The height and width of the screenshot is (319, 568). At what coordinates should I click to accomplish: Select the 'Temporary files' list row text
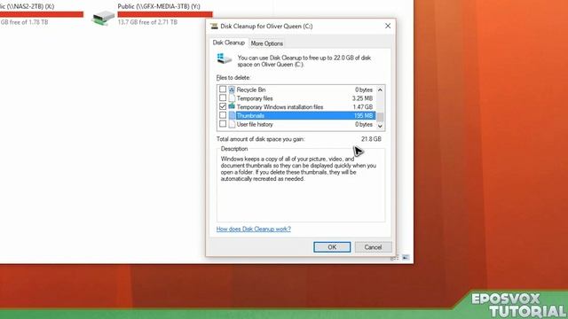pos(255,98)
